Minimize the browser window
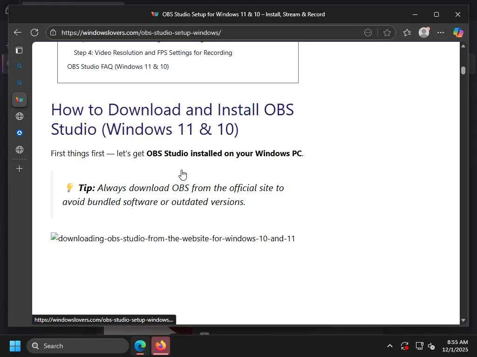The image size is (477, 357). (415, 14)
